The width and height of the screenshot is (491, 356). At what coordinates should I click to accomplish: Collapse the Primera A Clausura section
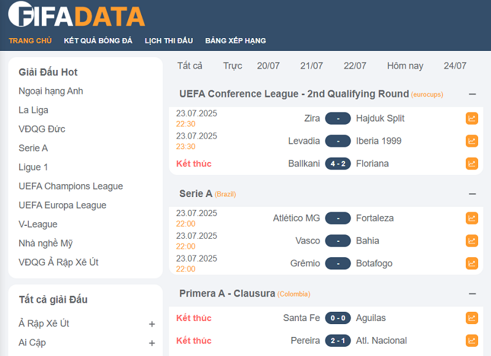coord(472,294)
